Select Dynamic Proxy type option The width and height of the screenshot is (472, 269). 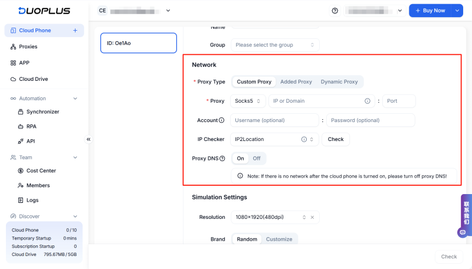(x=339, y=82)
